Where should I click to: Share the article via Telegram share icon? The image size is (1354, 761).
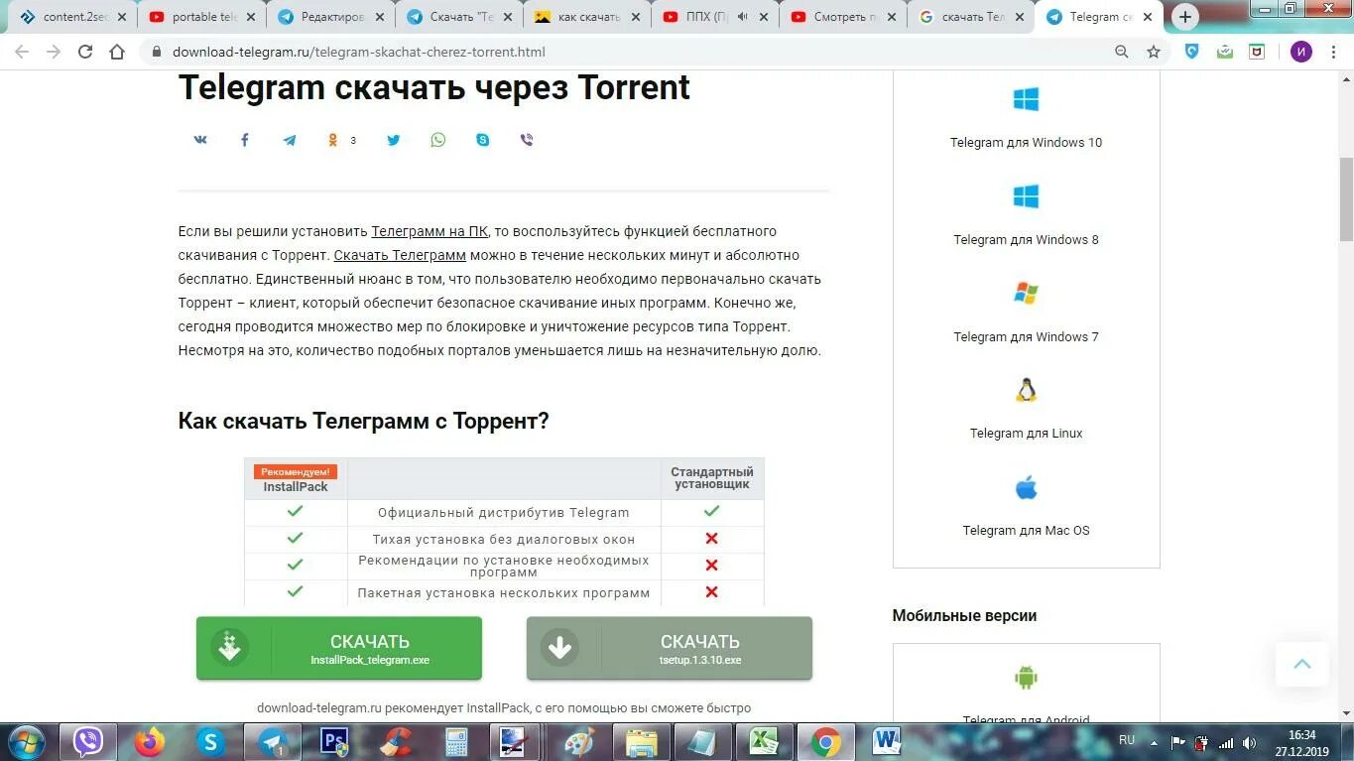[x=290, y=140]
